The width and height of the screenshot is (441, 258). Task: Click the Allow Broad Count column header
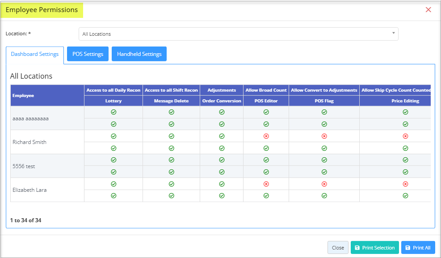266,90
